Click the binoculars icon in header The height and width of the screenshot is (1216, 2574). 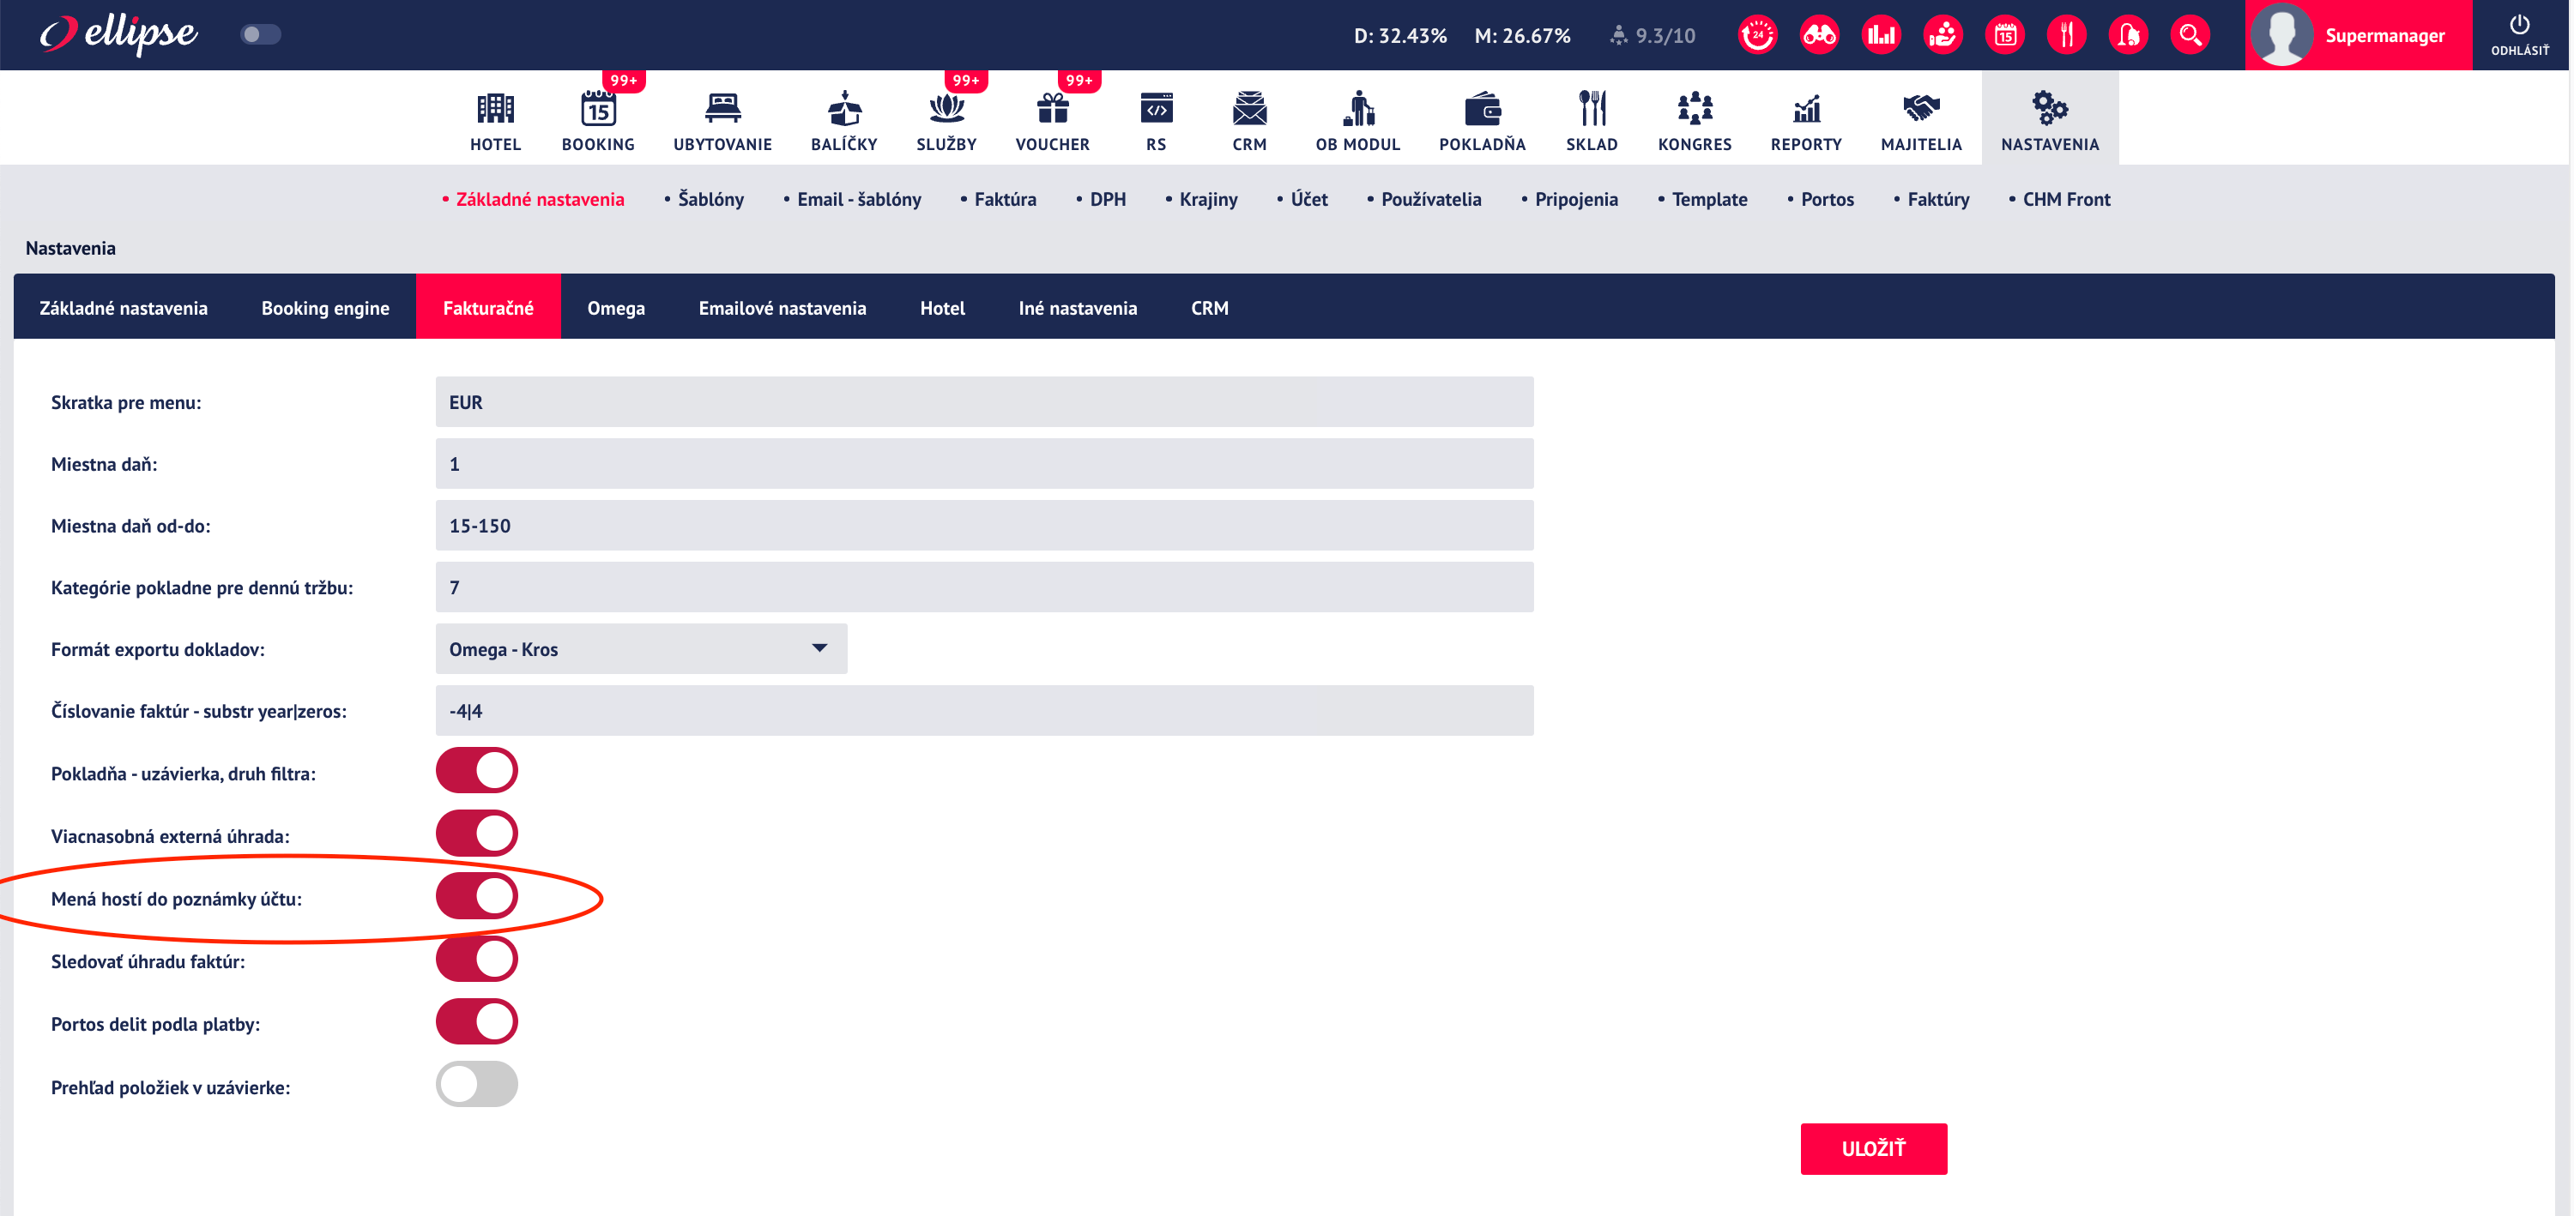(1819, 35)
